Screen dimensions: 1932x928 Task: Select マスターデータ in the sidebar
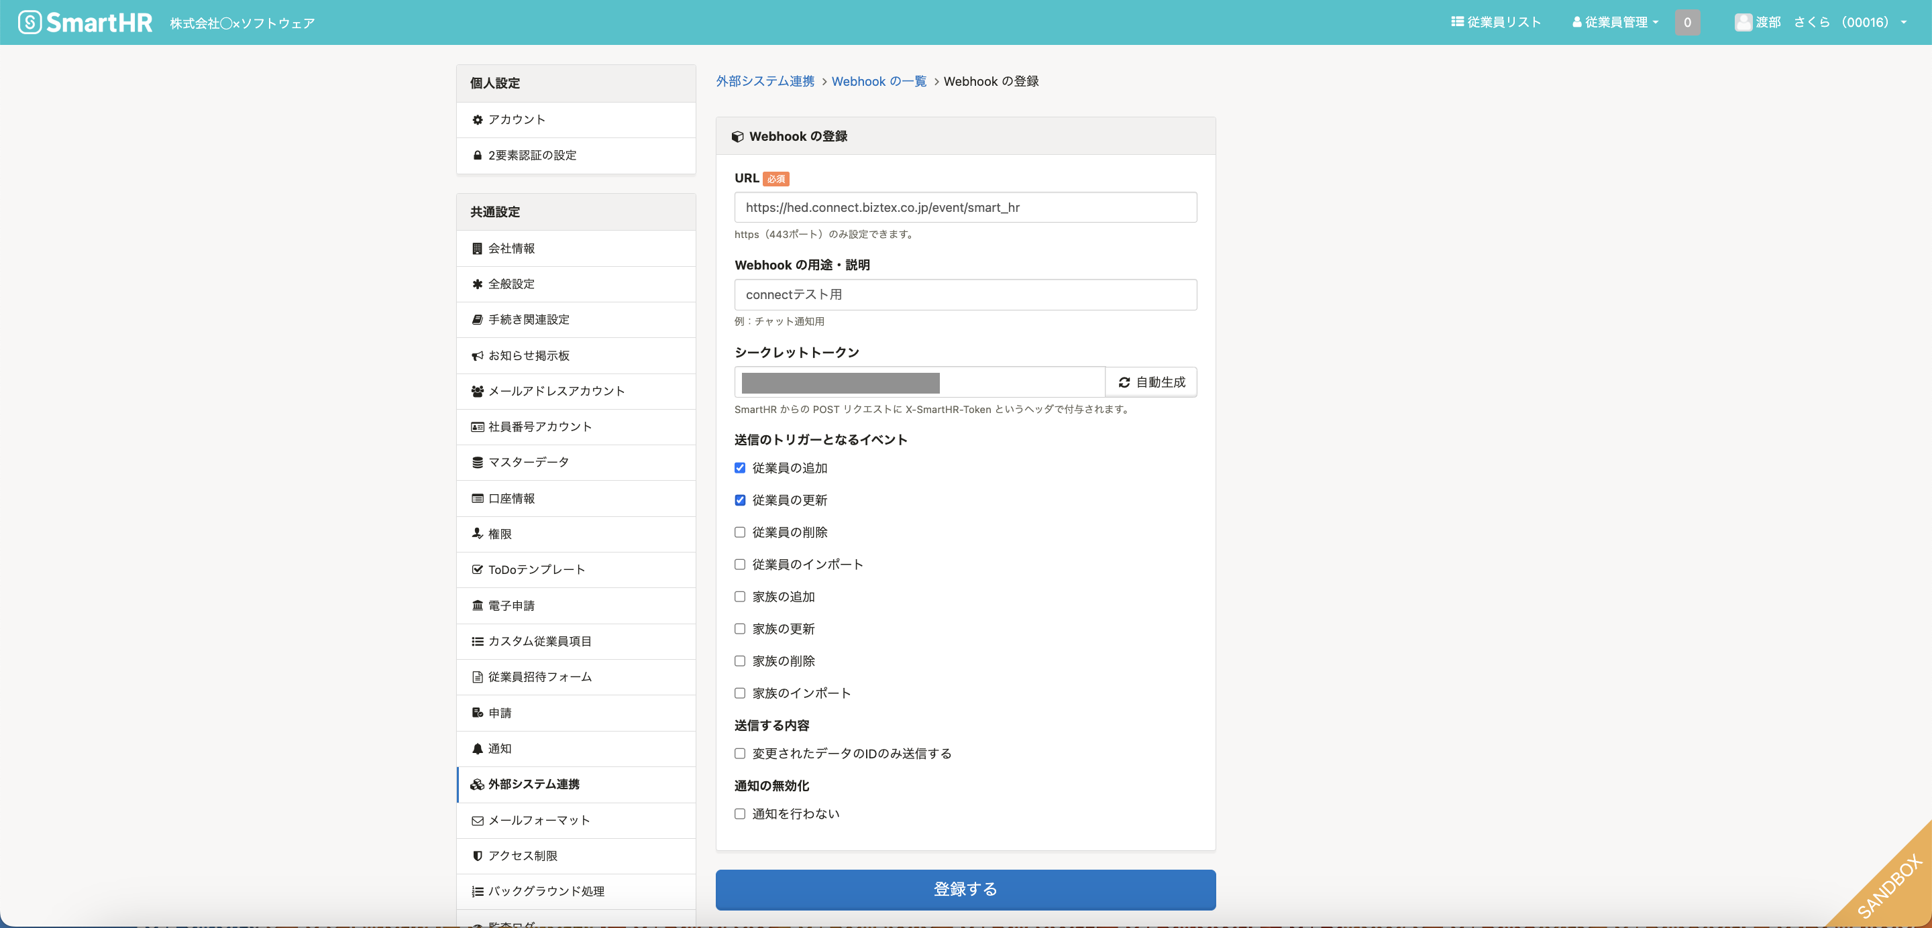coord(576,463)
